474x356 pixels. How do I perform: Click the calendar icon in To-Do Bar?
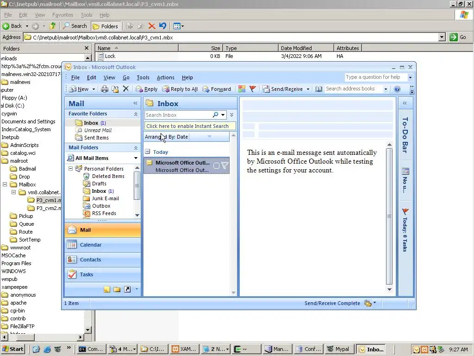405,172
